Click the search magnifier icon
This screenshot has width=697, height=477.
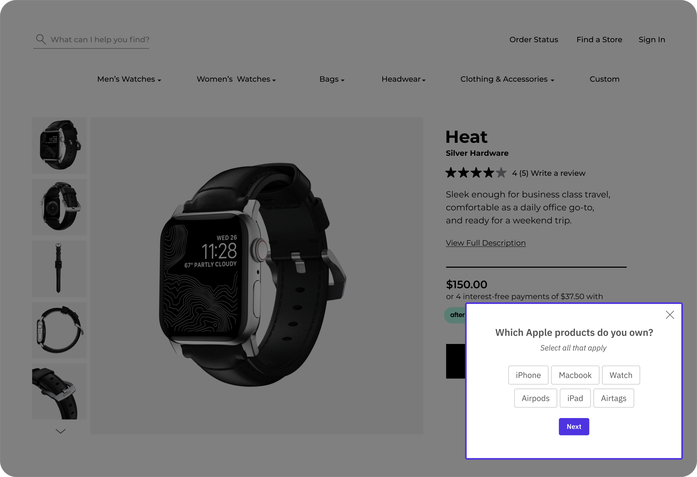[x=41, y=39]
